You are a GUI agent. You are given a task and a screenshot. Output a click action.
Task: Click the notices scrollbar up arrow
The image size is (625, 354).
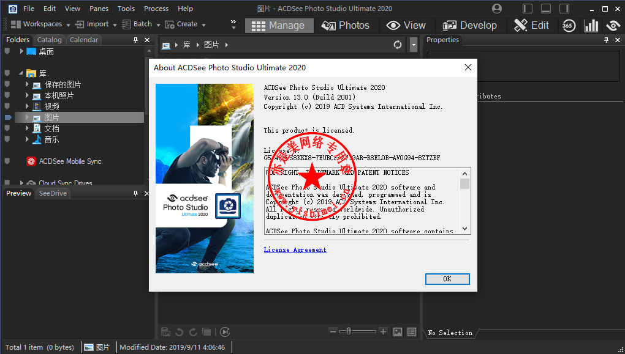[464, 174]
